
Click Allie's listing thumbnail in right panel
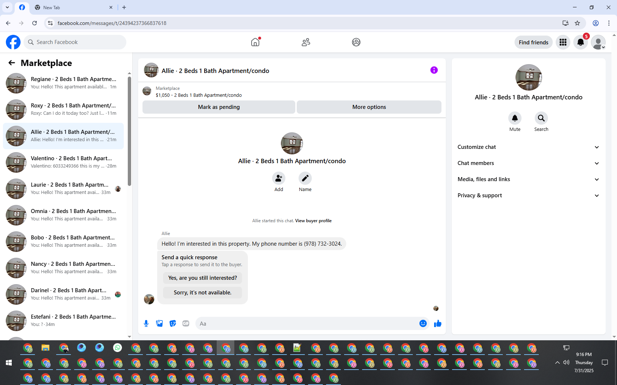(528, 77)
